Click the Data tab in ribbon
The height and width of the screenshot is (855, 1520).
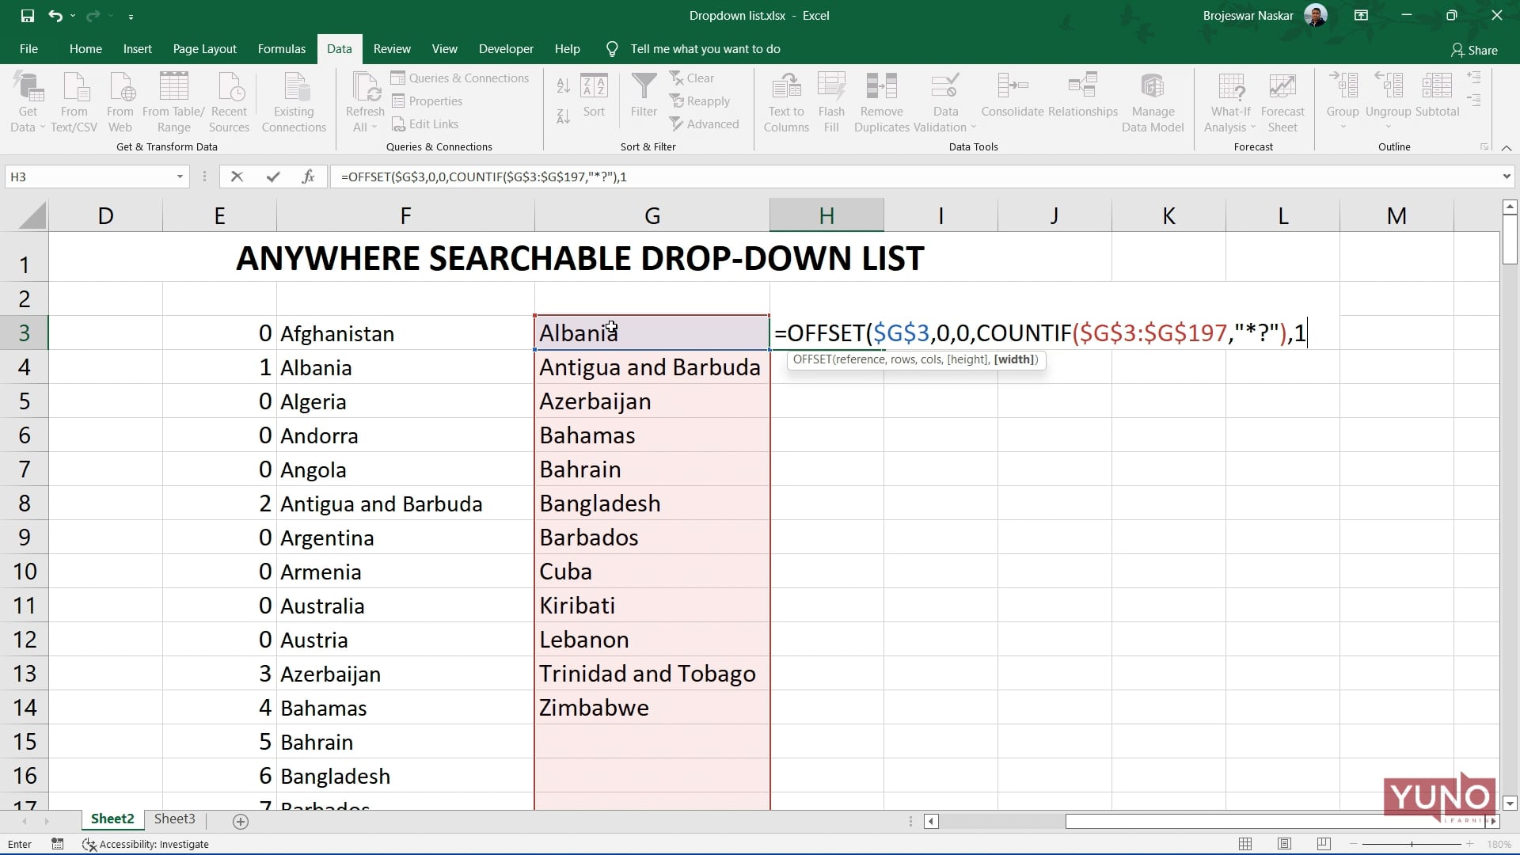(340, 49)
